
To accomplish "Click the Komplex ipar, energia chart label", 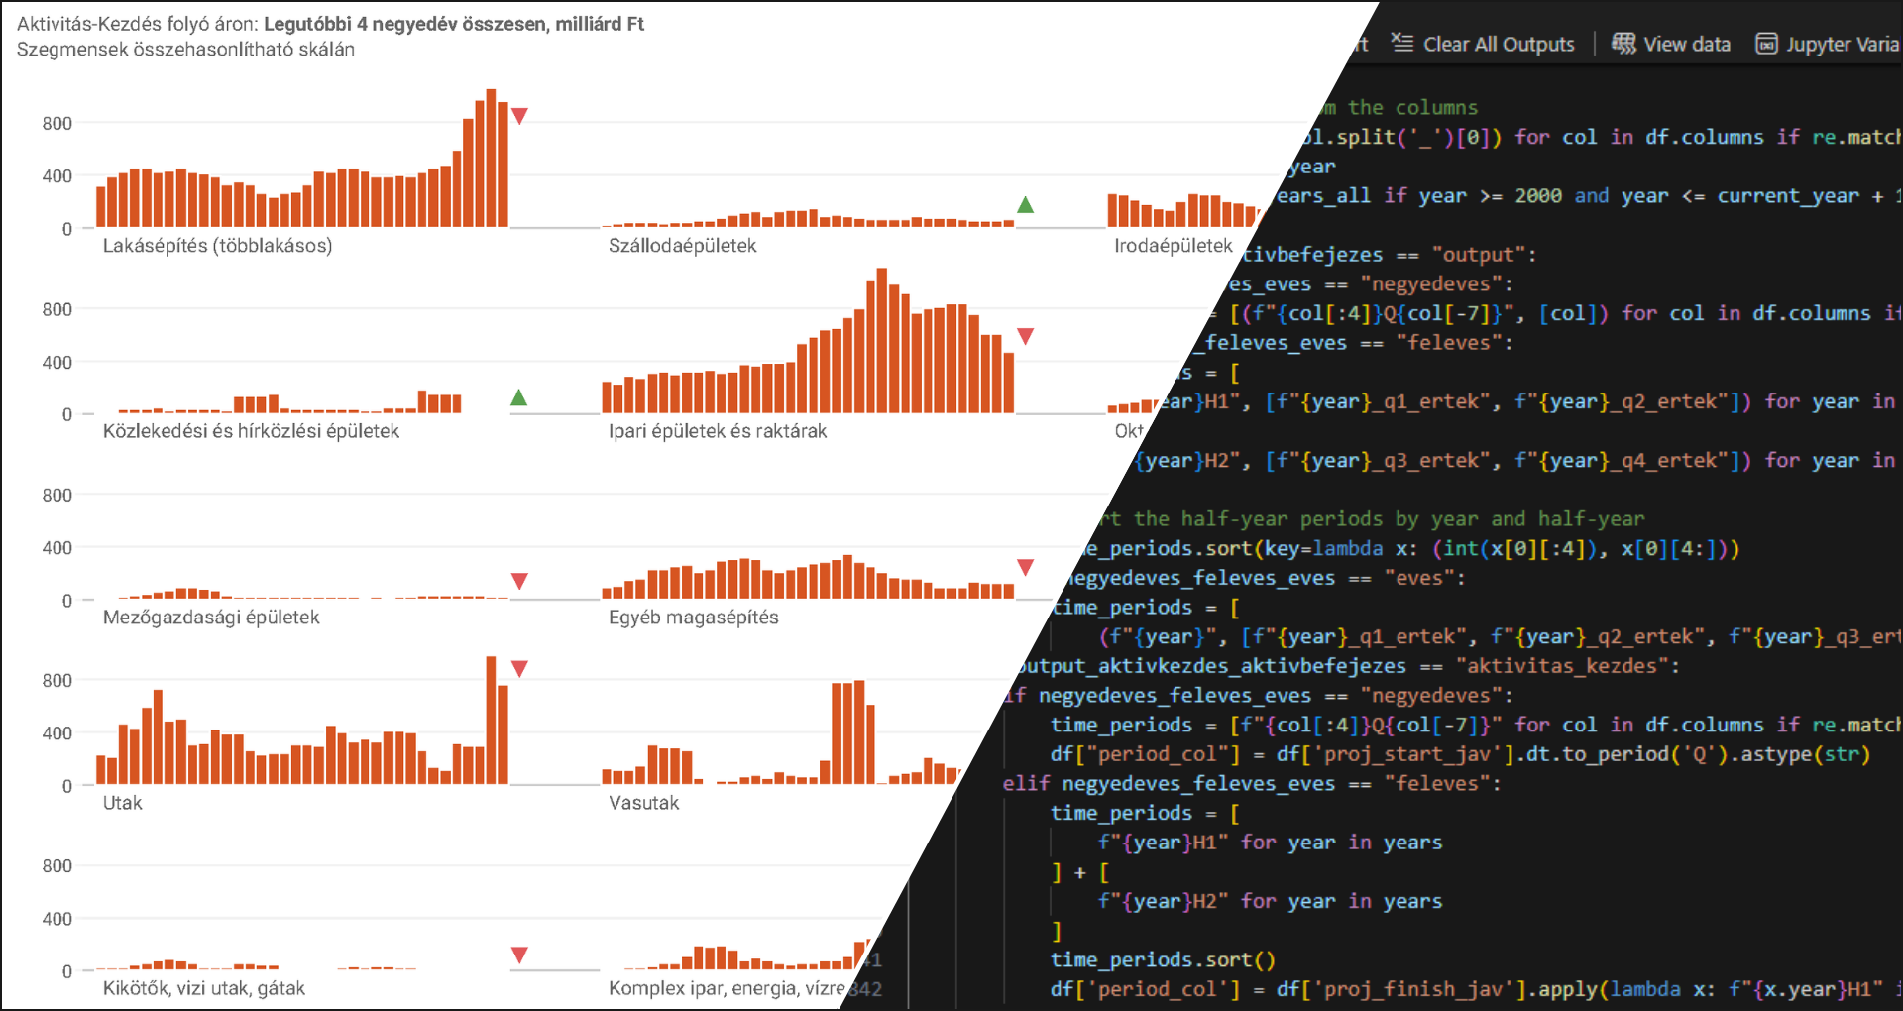I will (726, 988).
